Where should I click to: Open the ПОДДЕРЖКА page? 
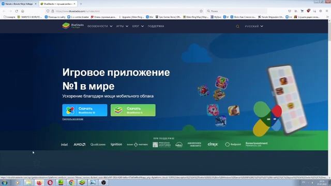pyautogui.click(x=156, y=26)
